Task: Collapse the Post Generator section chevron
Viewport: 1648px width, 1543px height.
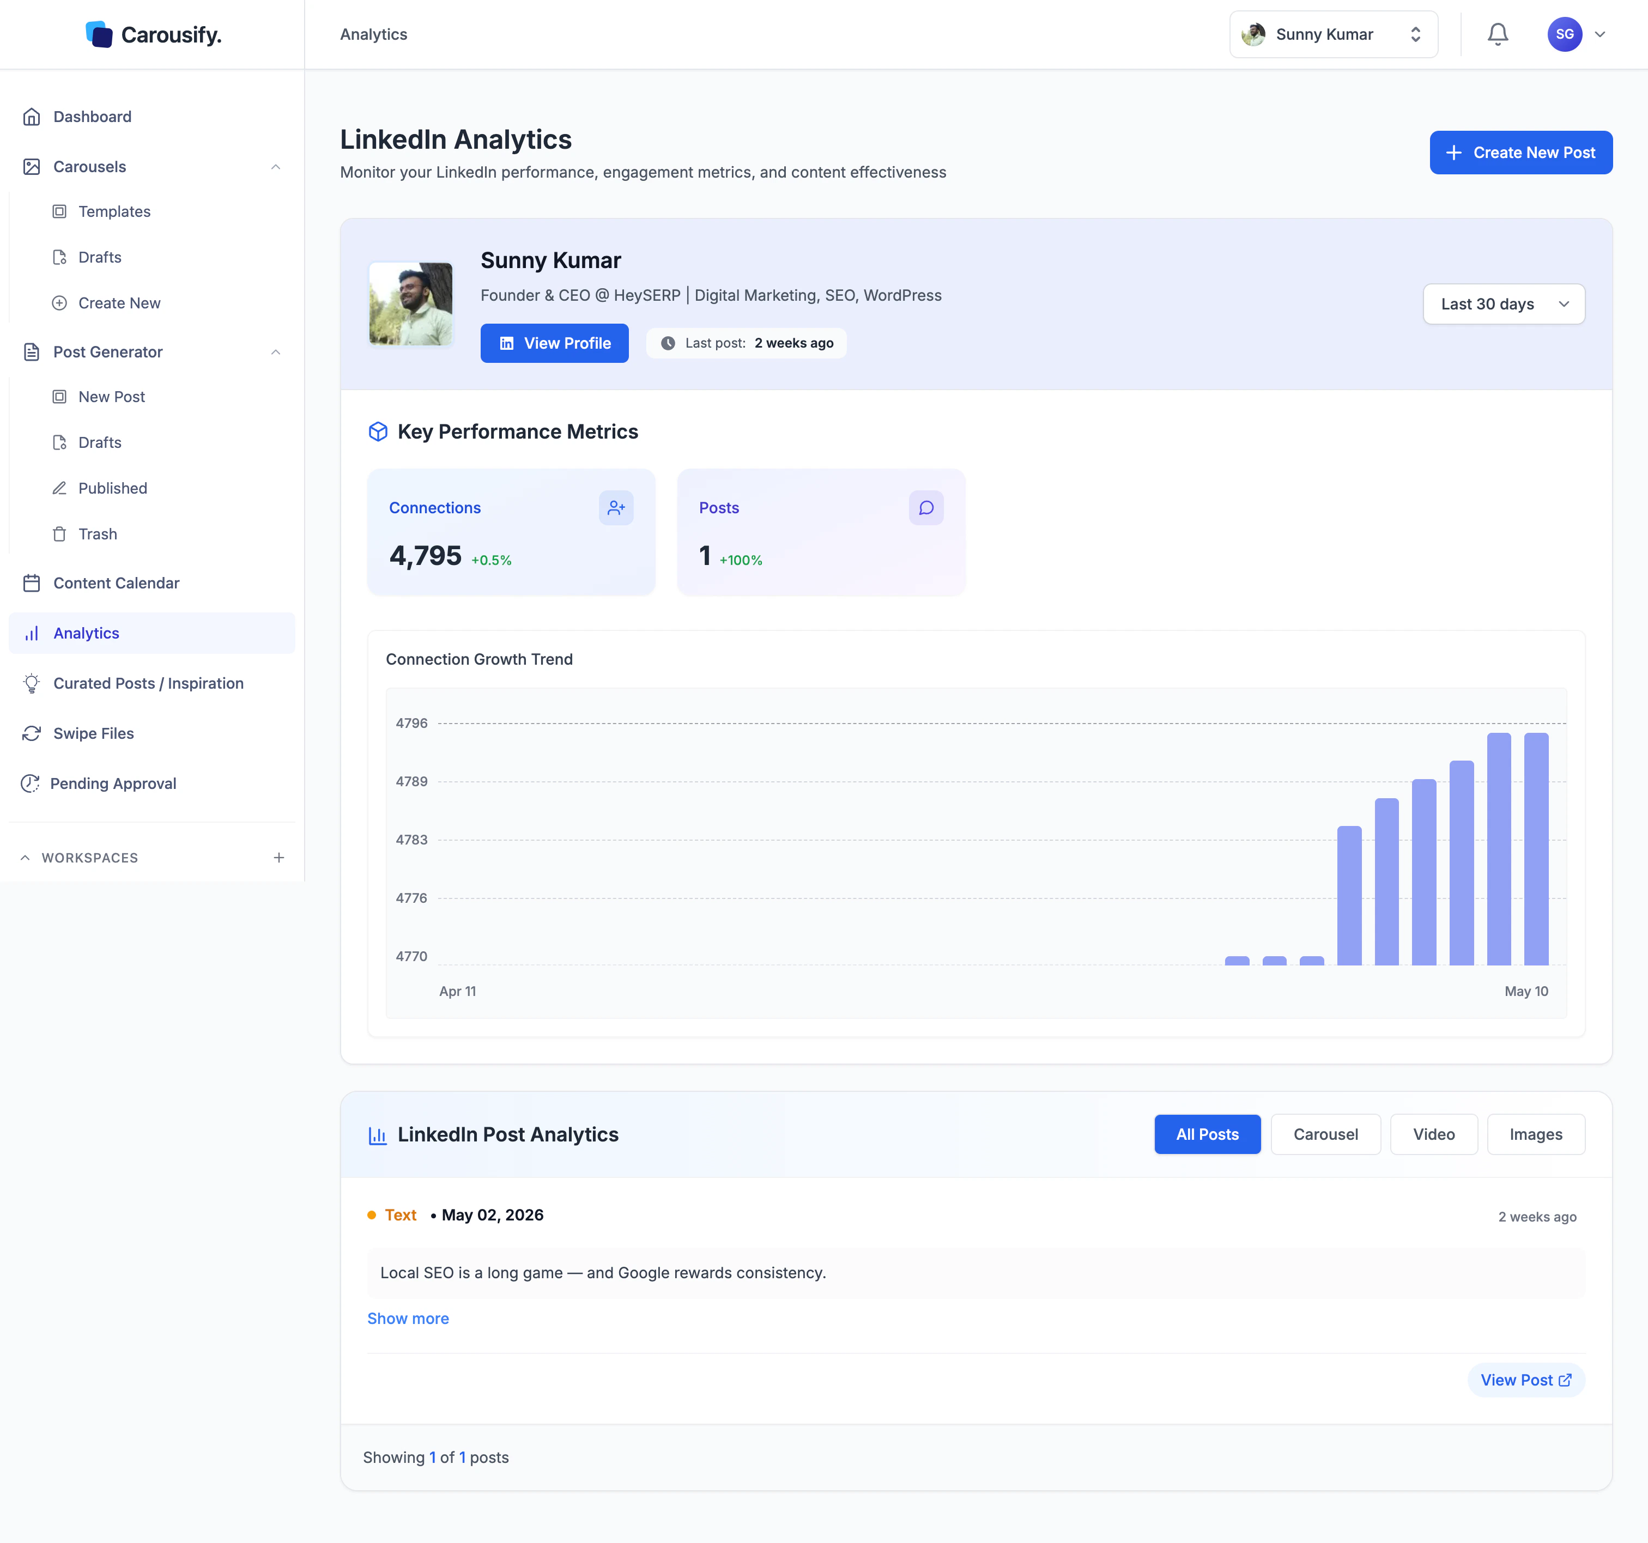Action: (x=276, y=352)
